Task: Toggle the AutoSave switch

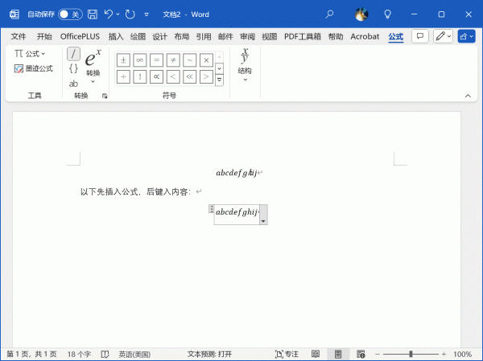Action: [x=70, y=14]
